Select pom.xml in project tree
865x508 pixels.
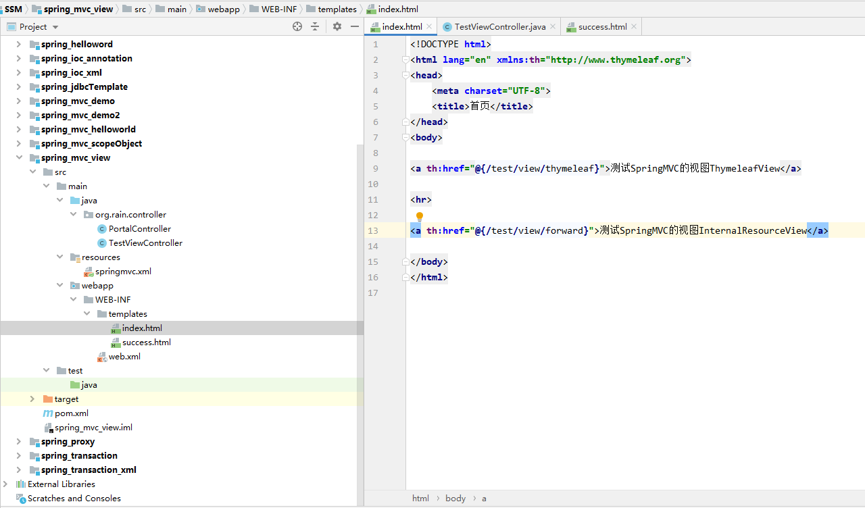click(72, 413)
